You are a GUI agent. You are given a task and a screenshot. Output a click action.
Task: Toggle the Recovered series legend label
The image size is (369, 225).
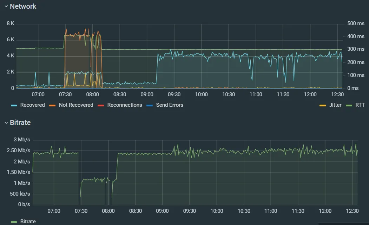(32, 105)
